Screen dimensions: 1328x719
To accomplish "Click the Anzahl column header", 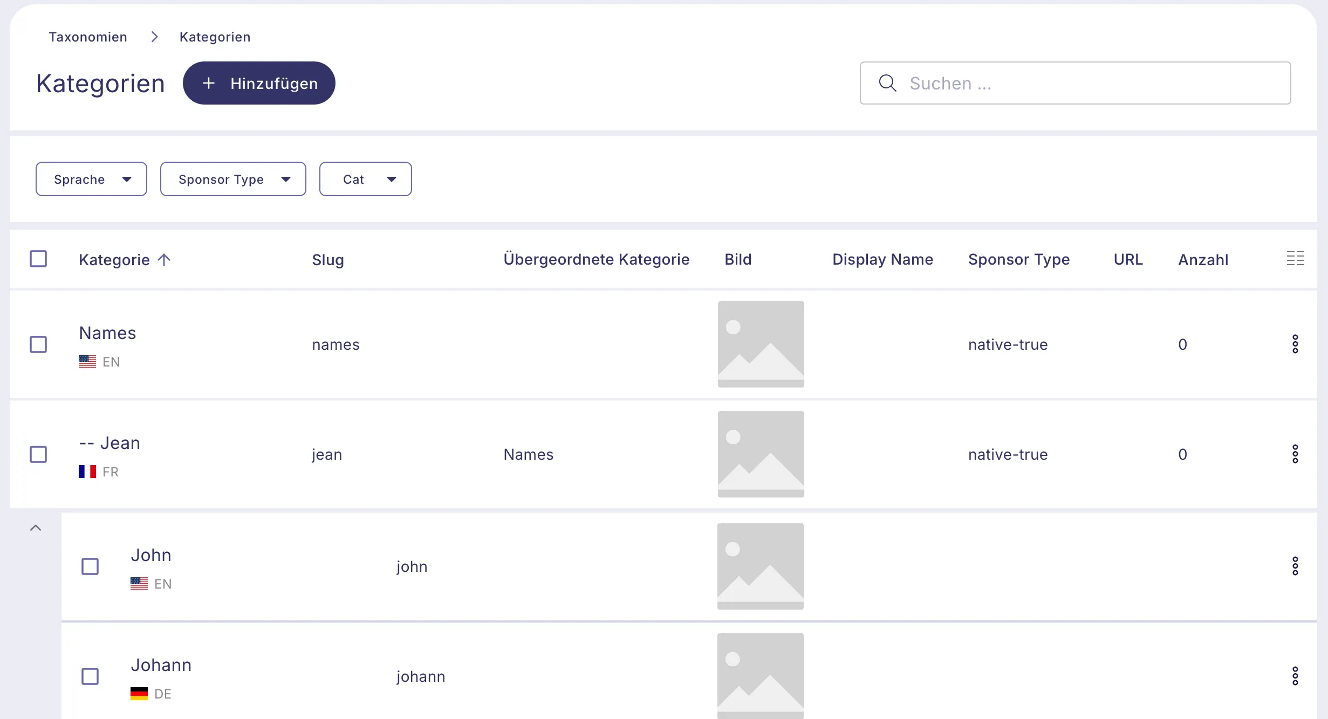I will coord(1203,260).
